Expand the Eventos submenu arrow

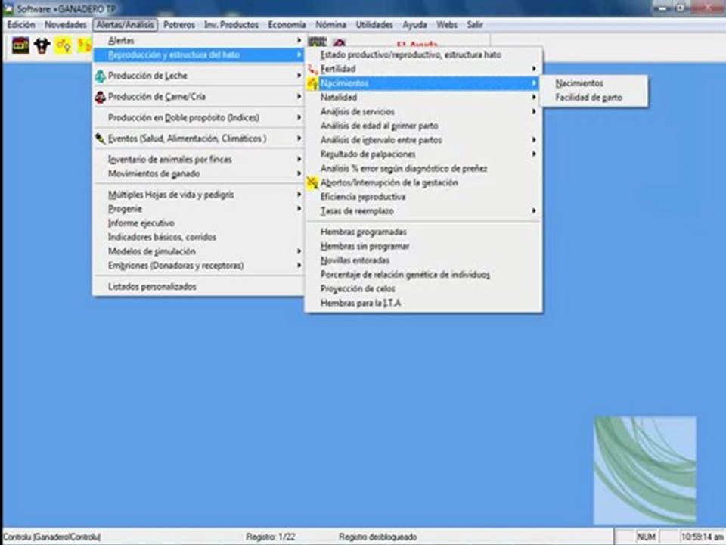pyautogui.click(x=299, y=138)
